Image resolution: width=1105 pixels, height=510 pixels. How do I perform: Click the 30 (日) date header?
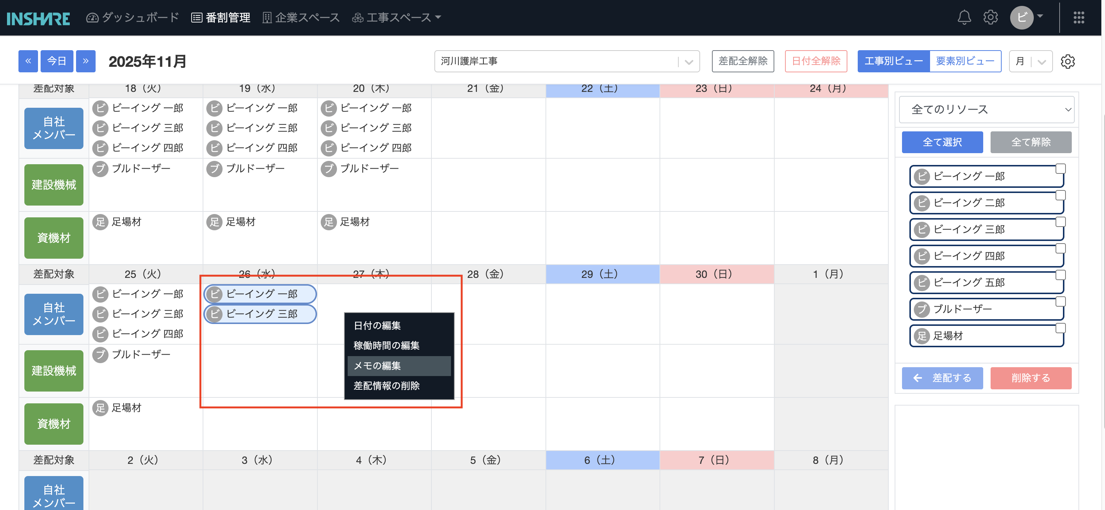717,275
